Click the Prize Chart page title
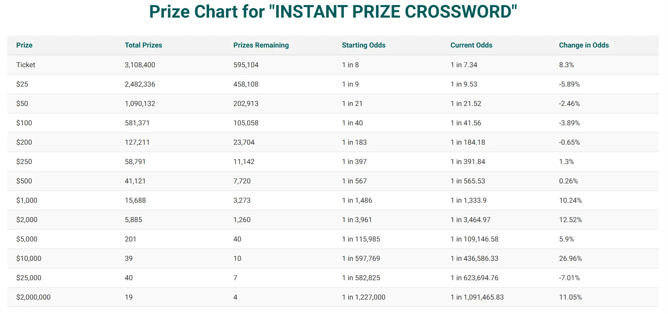The image size is (668, 314). 333,12
